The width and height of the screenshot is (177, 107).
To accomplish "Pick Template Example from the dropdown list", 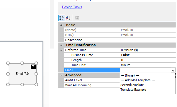I will [148, 90].
